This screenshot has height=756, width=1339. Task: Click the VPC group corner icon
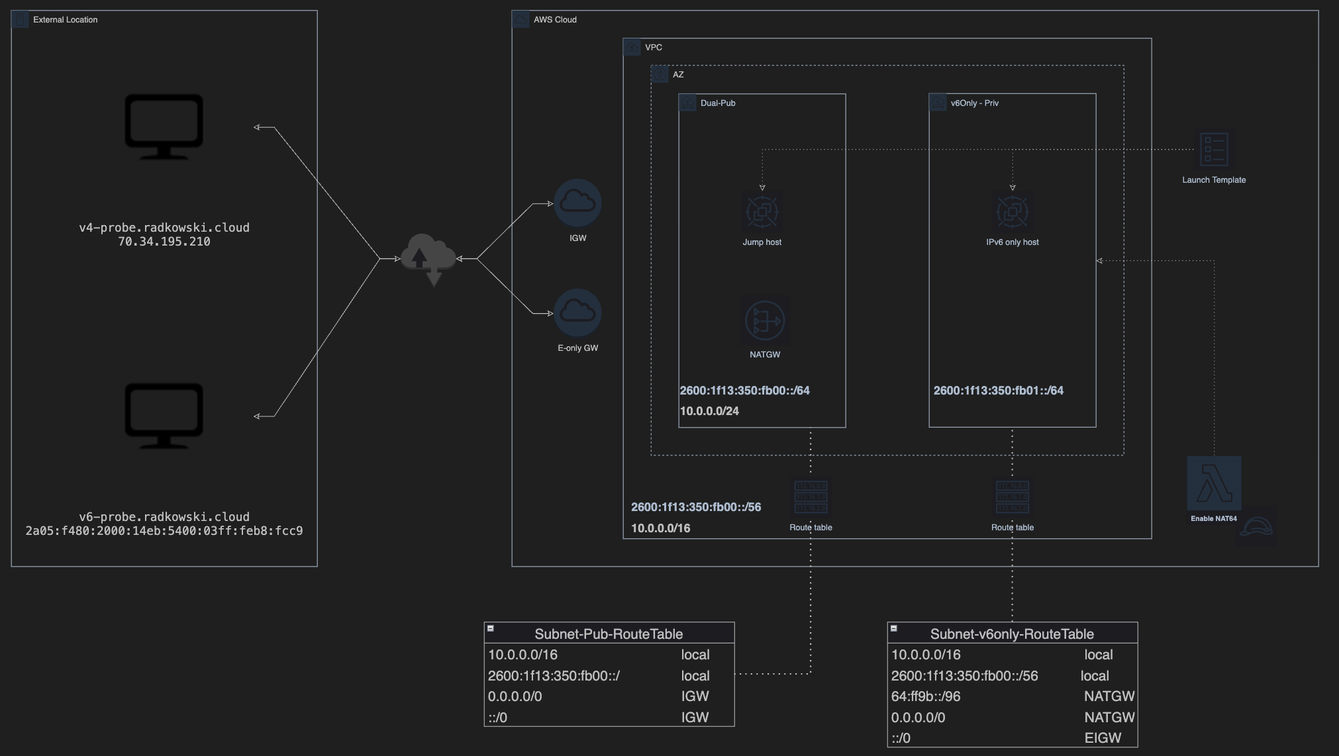coord(632,47)
